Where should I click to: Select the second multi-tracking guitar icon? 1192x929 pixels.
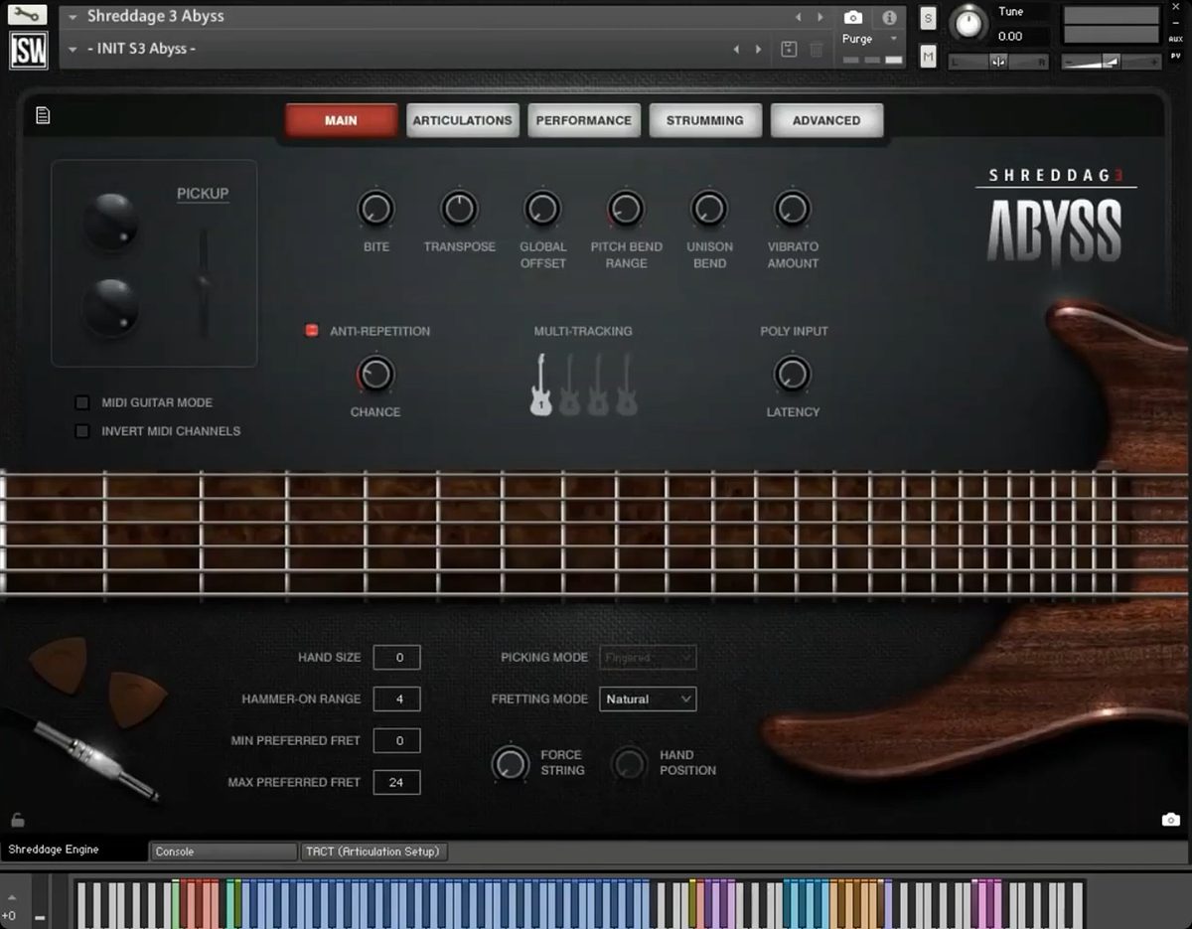570,385
